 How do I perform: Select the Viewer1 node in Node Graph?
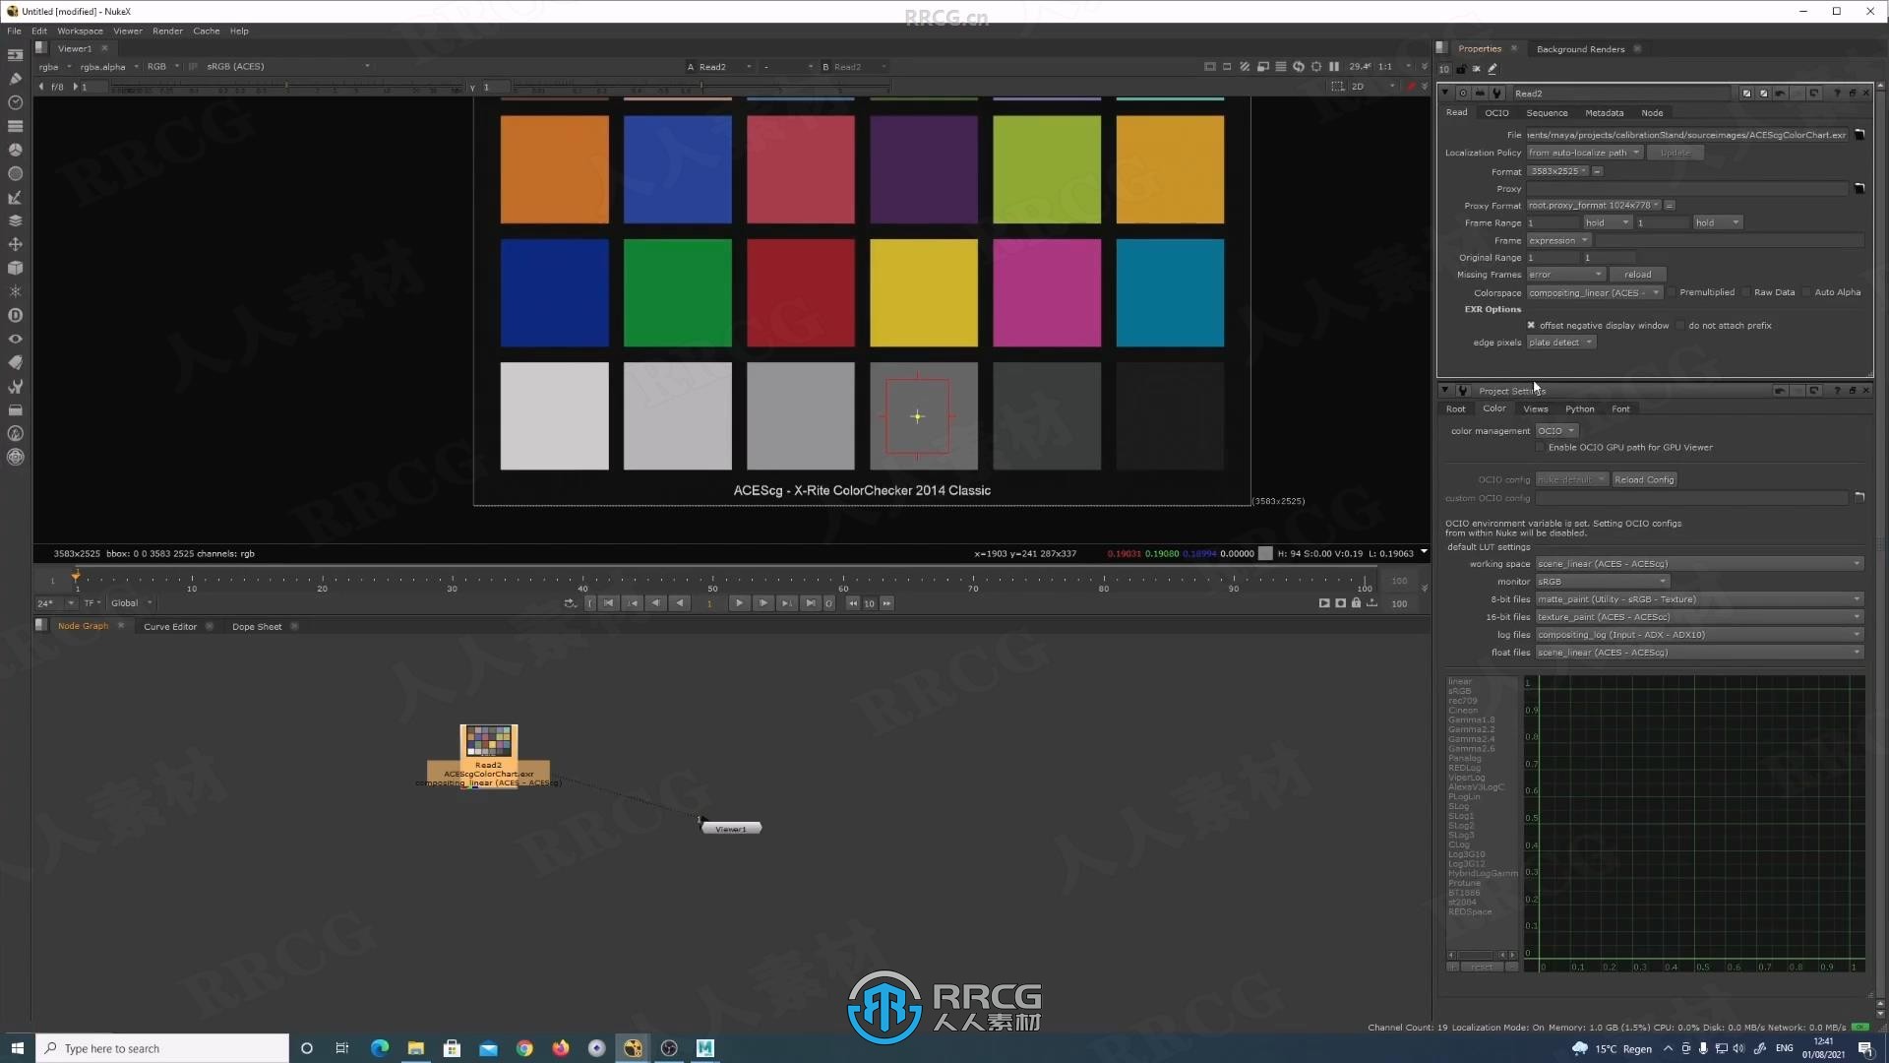coord(731,829)
